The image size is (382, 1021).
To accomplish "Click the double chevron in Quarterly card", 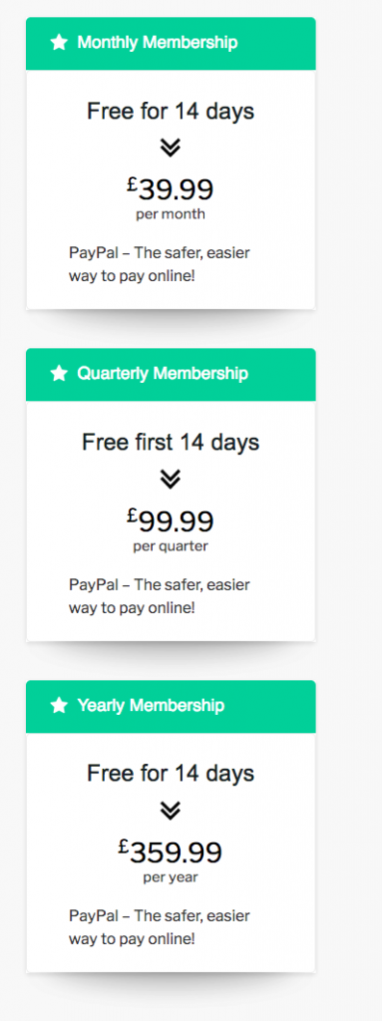I will (x=171, y=480).
